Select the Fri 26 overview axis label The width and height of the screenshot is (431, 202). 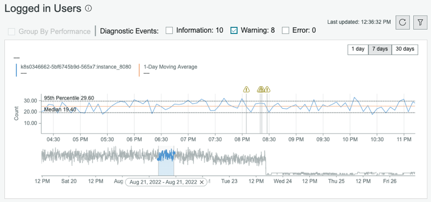(390, 182)
